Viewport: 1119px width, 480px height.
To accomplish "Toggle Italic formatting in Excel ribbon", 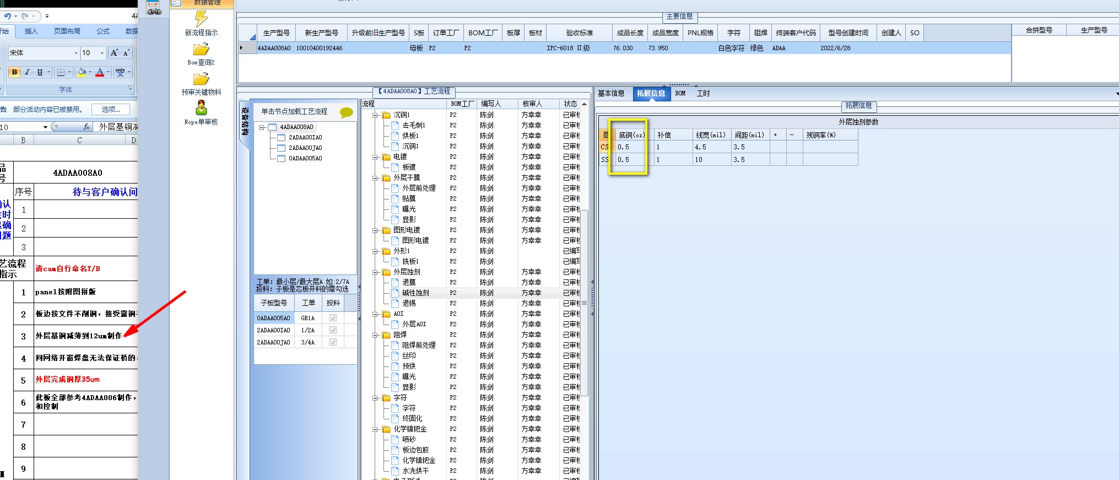I will [x=27, y=72].
